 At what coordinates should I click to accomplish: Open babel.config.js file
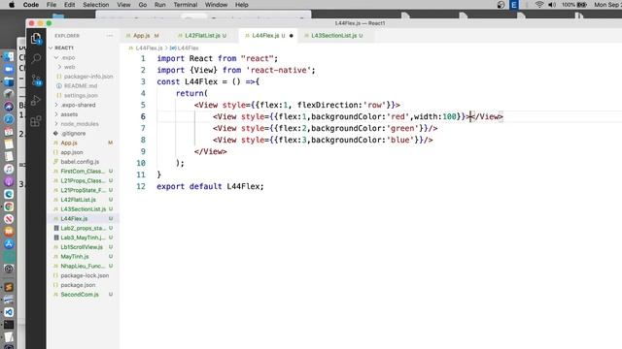point(80,162)
